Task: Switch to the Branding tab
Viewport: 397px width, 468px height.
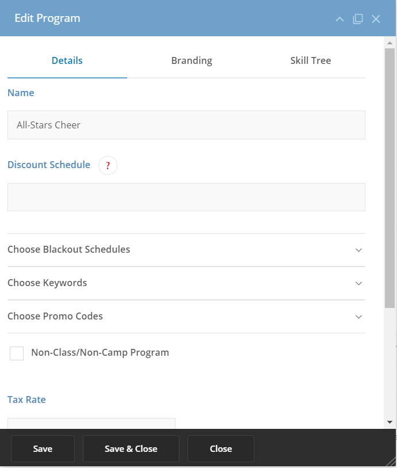Action: point(192,60)
